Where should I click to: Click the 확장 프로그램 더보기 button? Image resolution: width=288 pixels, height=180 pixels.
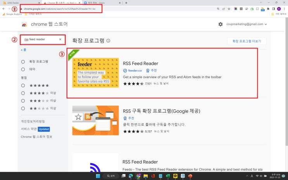coord(247,41)
